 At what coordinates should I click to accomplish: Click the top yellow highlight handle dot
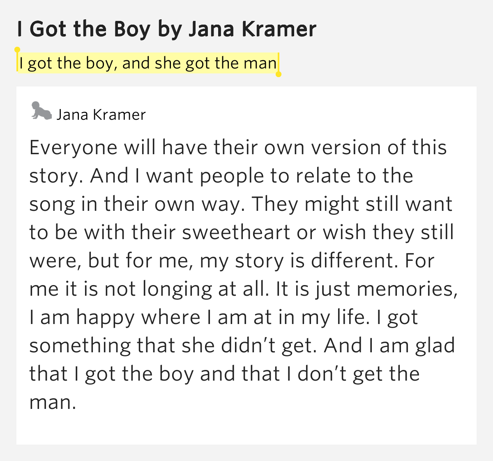tap(17, 50)
